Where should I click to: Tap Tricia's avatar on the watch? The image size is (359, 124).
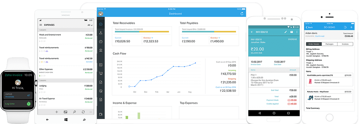18,82
